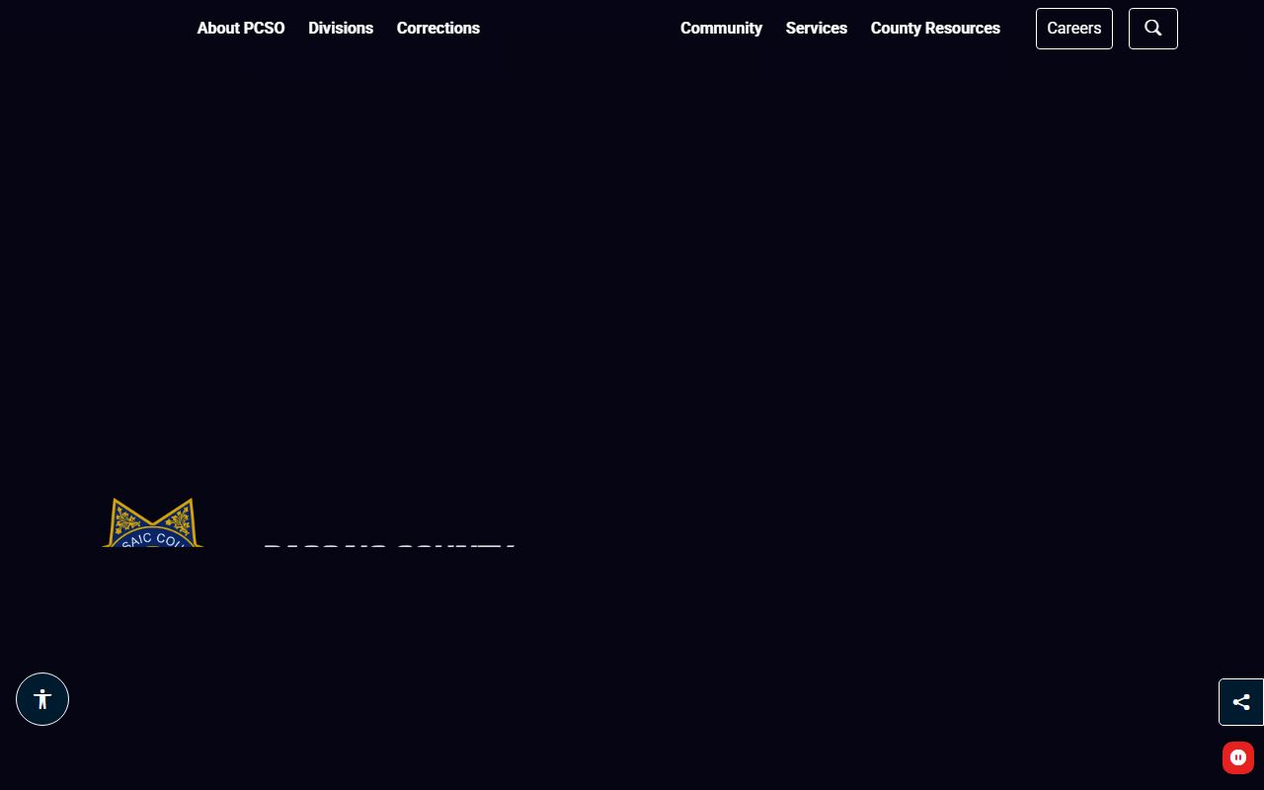The width and height of the screenshot is (1264, 790).
Task: Click the Careers button
Action: click(1073, 29)
